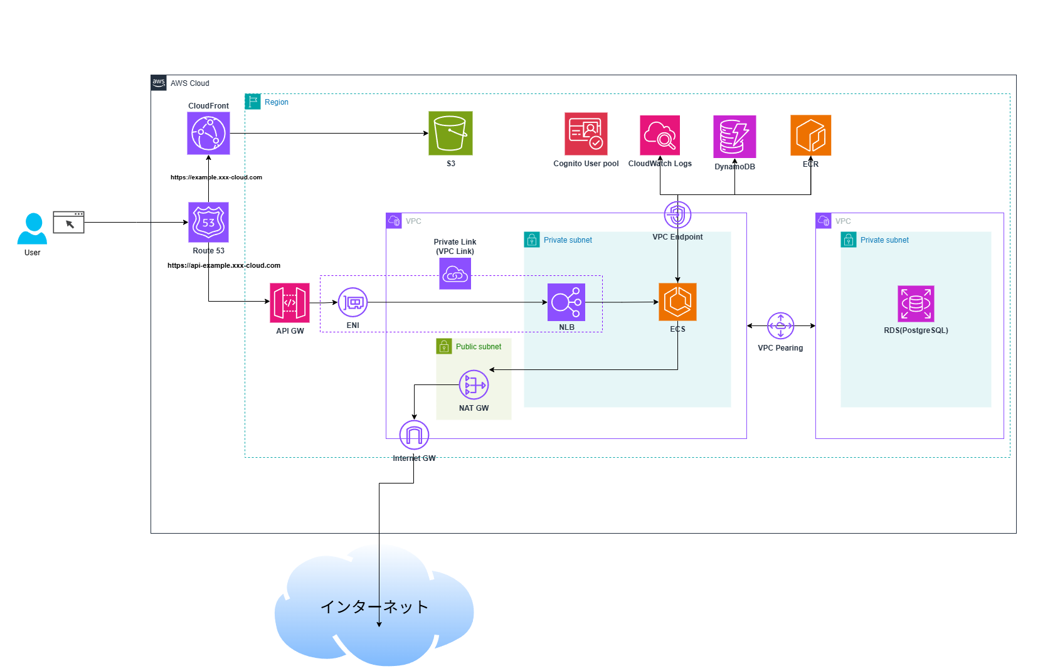Select the S3 bucket icon
Viewport: 1060px width, 671px height.
pos(450,134)
